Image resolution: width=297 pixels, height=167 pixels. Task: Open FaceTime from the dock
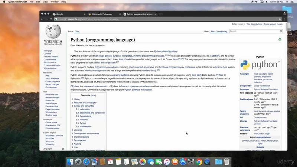(159, 162)
